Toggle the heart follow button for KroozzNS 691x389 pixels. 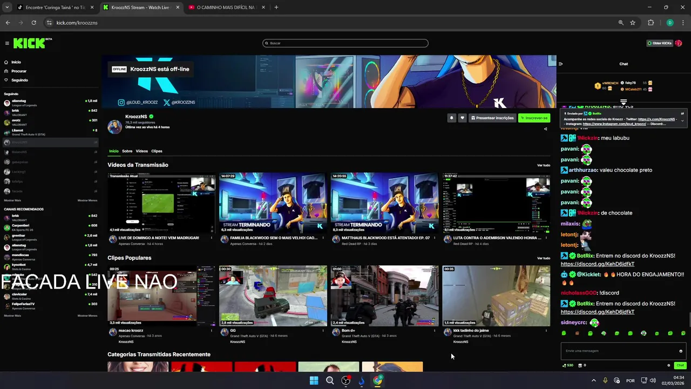[x=462, y=118]
